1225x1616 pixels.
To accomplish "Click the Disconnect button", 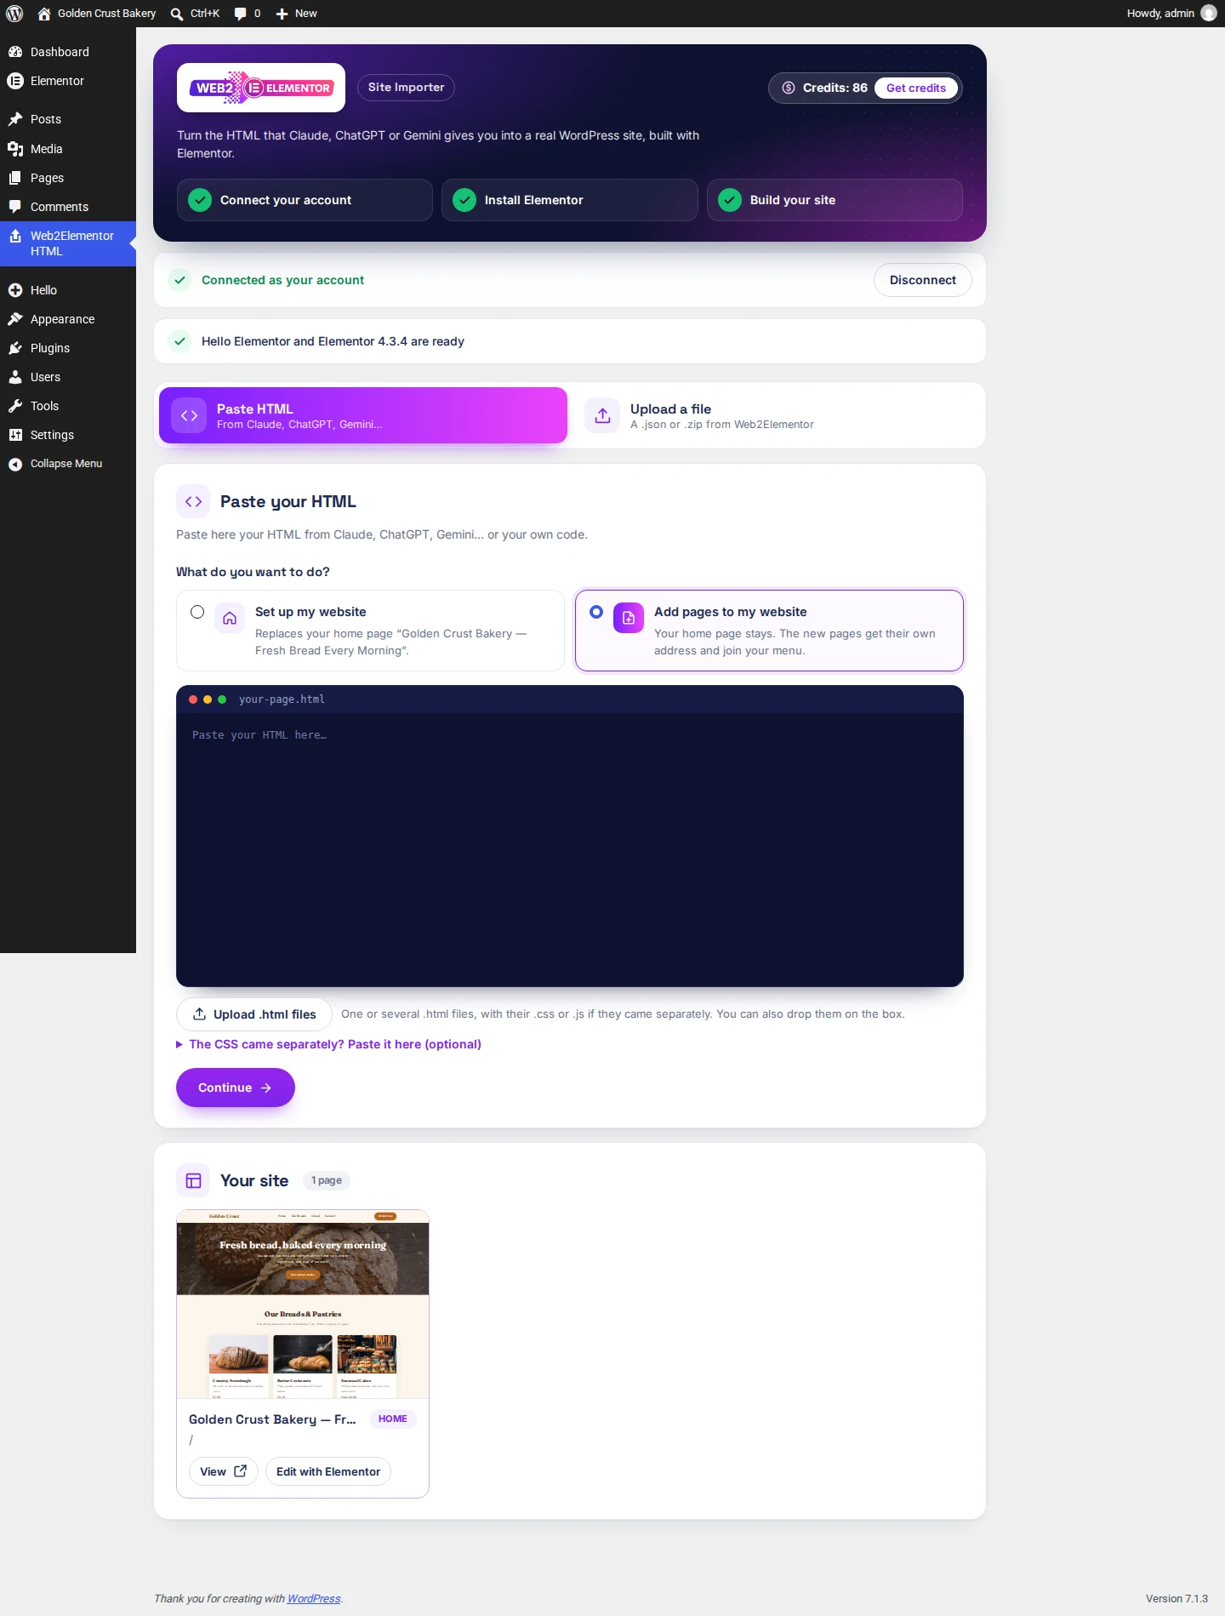I will [922, 280].
